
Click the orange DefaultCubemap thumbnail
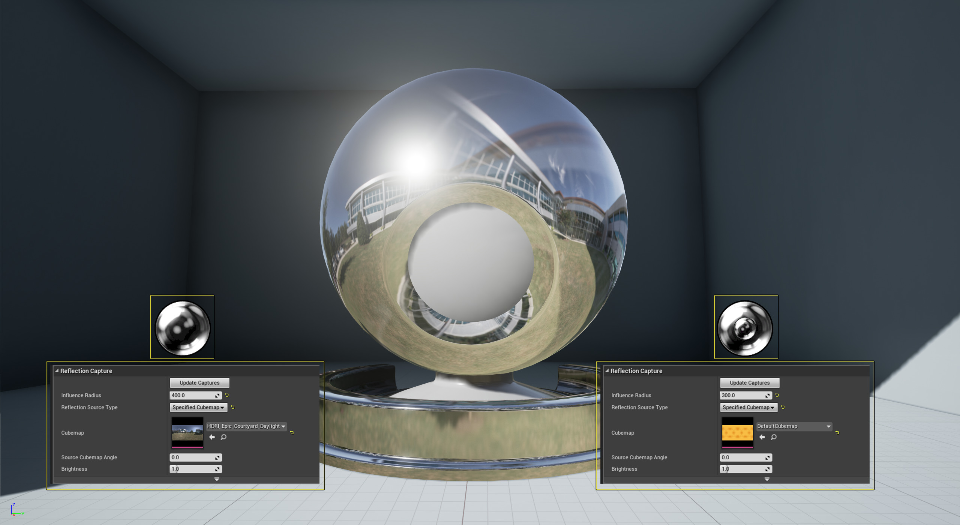click(x=737, y=432)
